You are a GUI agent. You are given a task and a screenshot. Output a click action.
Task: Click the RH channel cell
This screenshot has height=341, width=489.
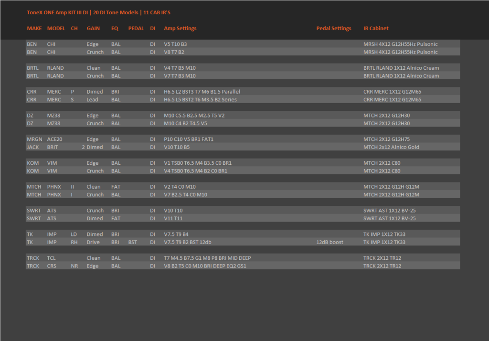[x=74, y=242]
